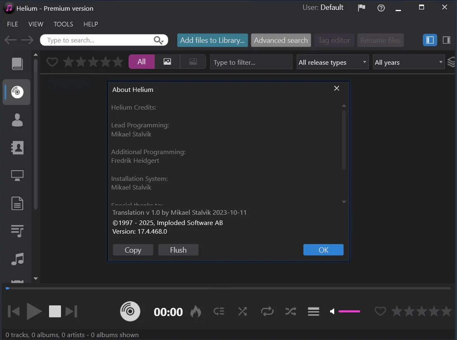Mute using the speaker icon
The width and height of the screenshot is (457, 340).
(332, 312)
